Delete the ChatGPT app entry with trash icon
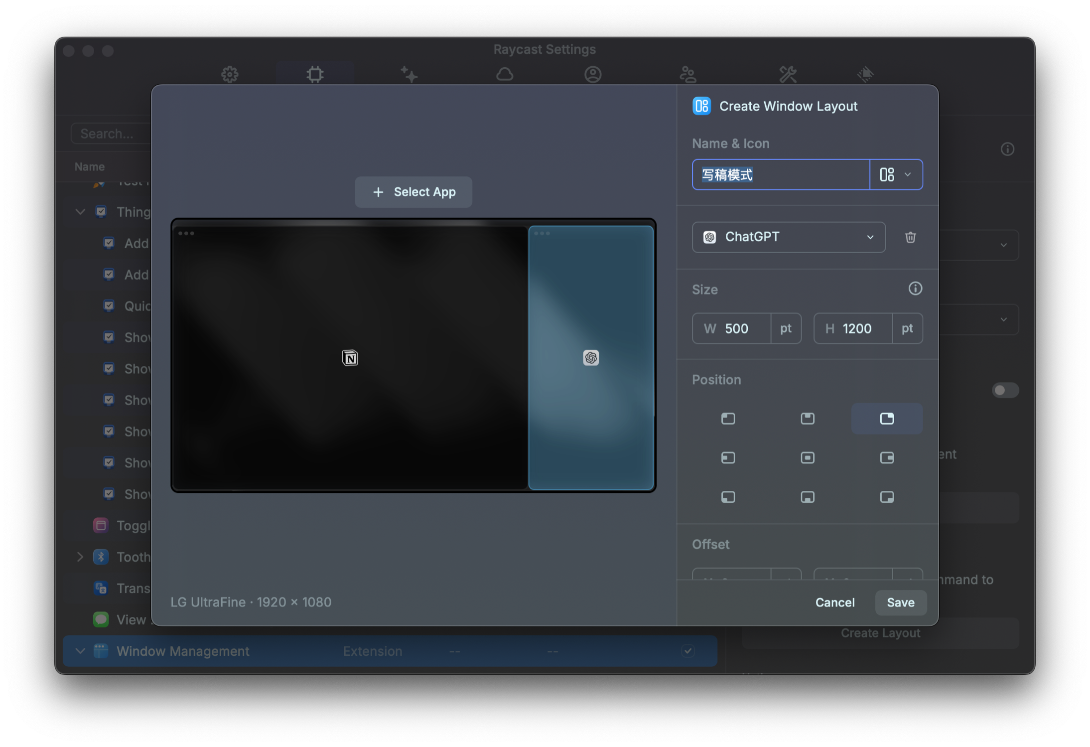The width and height of the screenshot is (1090, 747). click(910, 237)
